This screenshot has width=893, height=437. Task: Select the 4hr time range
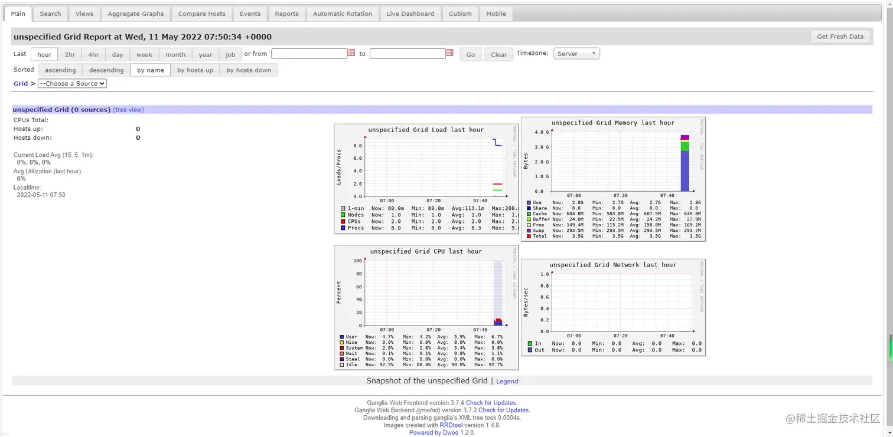tap(93, 54)
